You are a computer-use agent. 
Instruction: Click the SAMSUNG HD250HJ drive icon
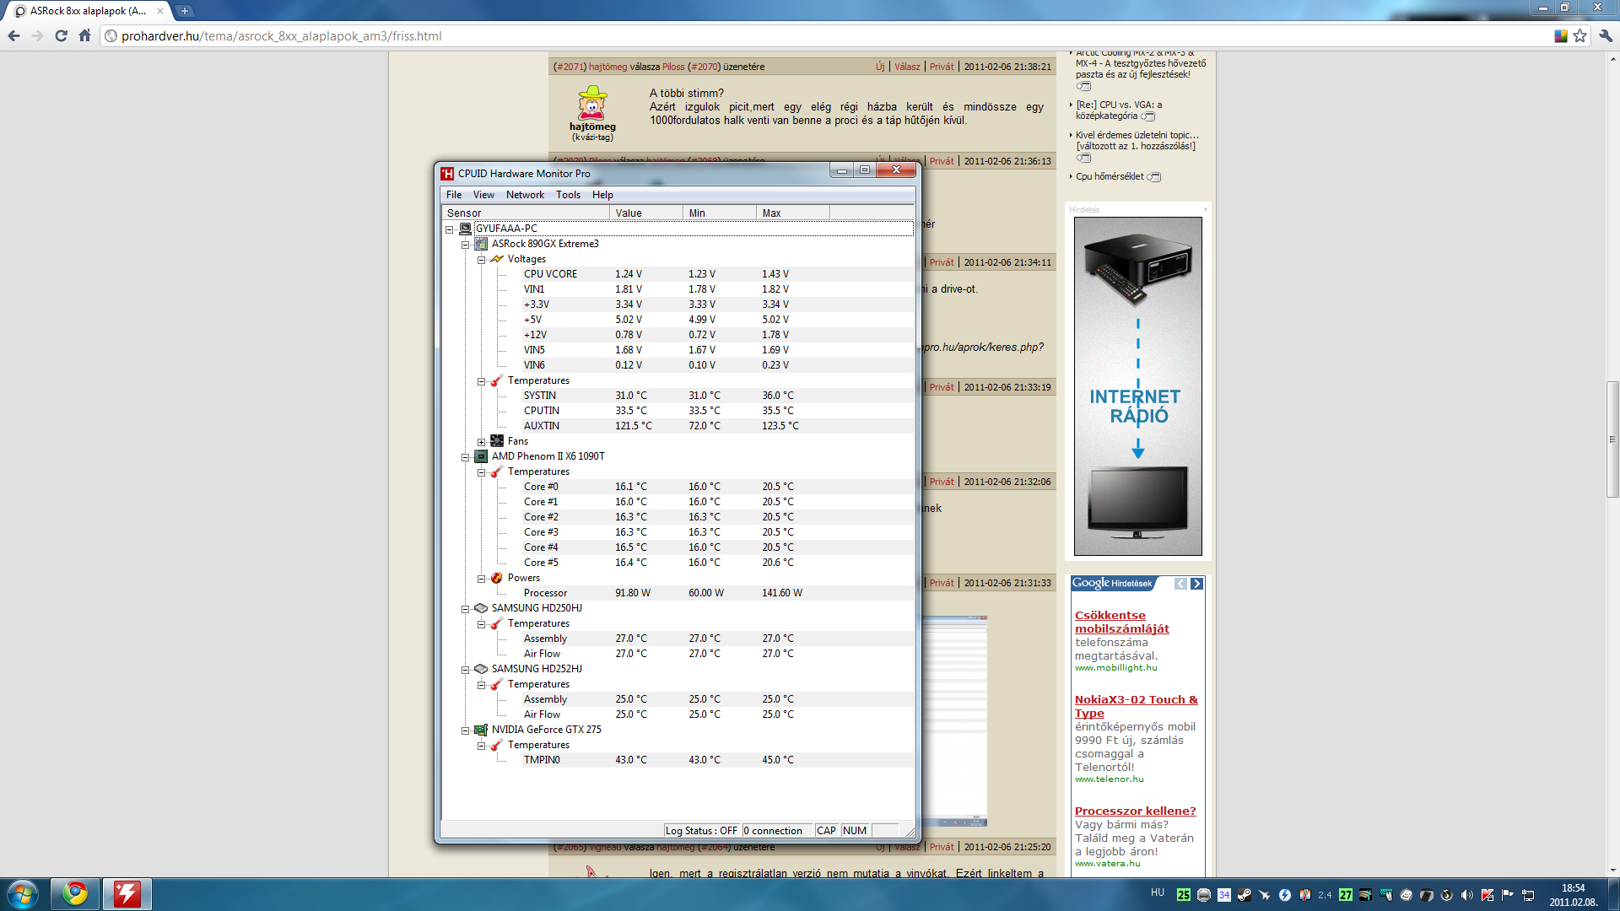(481, 608)
